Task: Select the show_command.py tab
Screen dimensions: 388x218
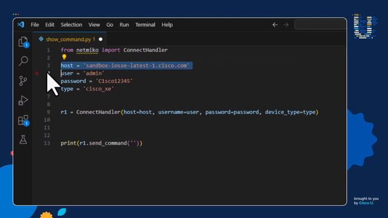Action: pyautogui.click(x=70, y=39)
